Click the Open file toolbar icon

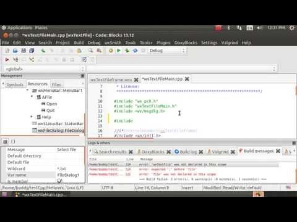coord(15,51)
